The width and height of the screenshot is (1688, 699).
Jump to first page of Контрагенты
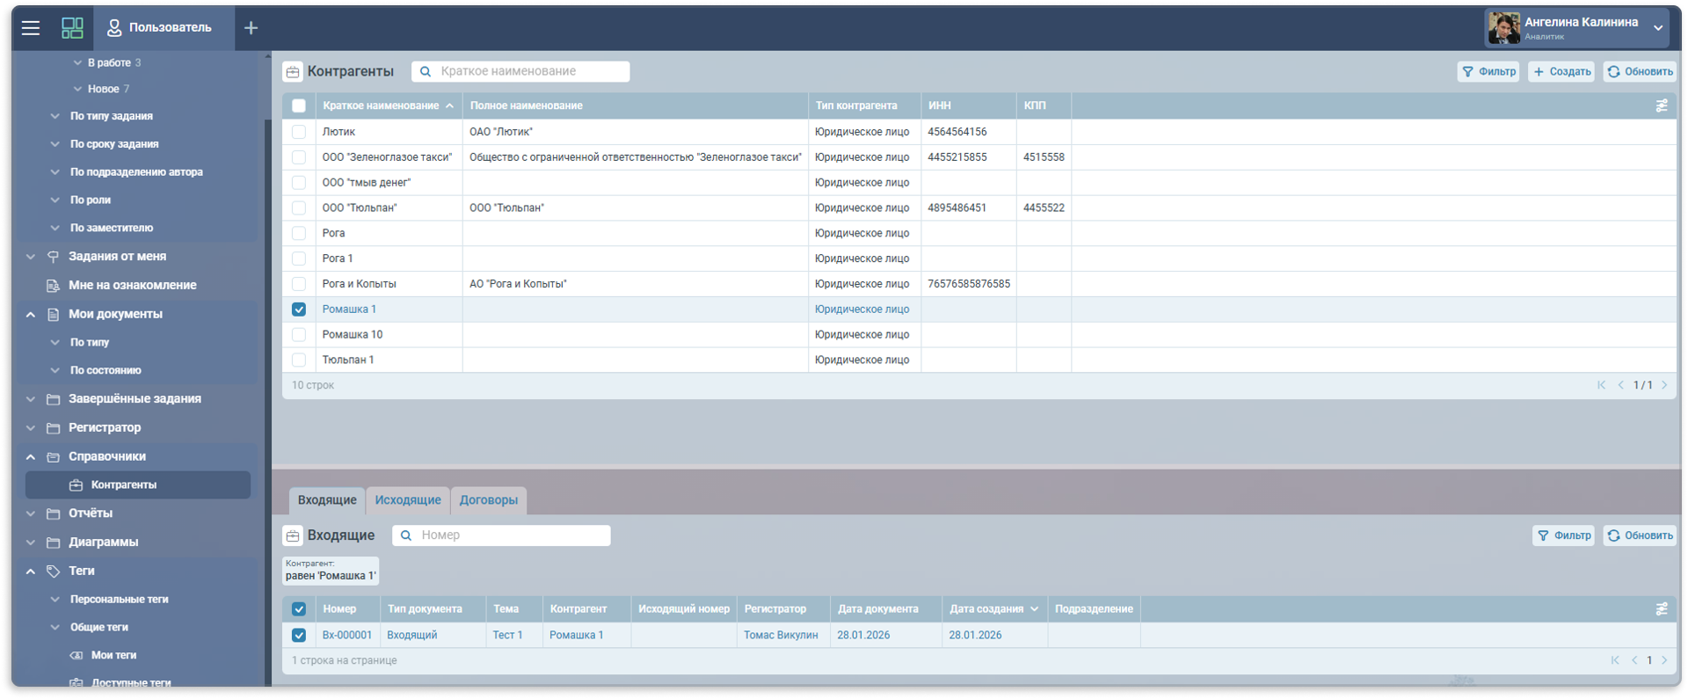pyautogui.click(x=1601, y=385)
